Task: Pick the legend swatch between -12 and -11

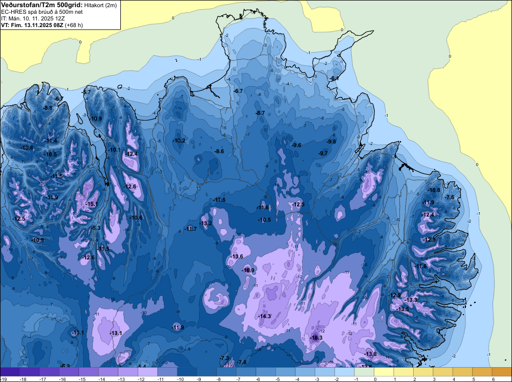Action: click(147, 372)
